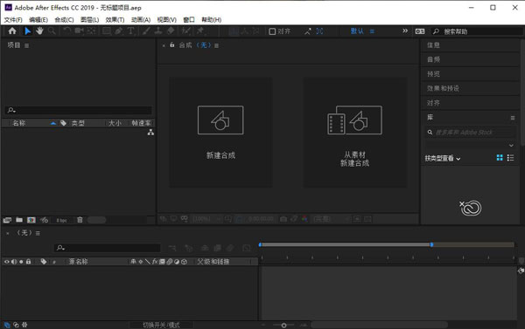Image resolution: width=525 pixels, height=329 pixels.
Task: Select the Clone Stamp tool
Action: (158, 31)
